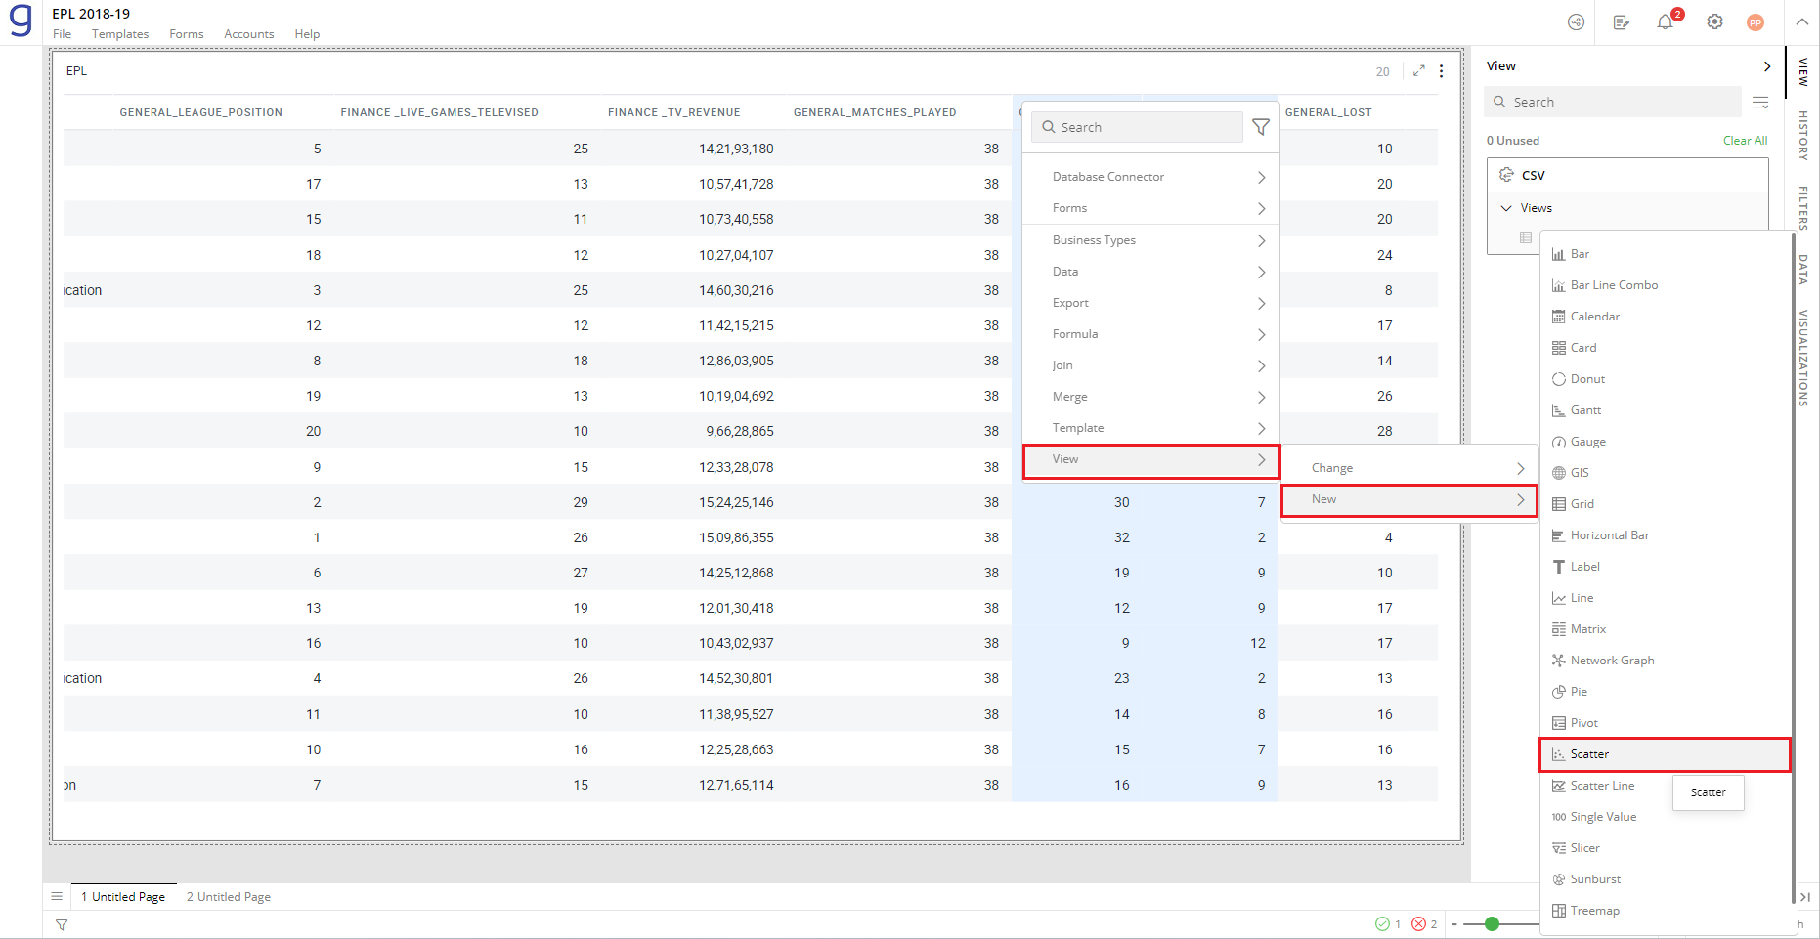Select the Card visualization icon
Viewport: 1820px width, 939px height.
point(1558,348)
